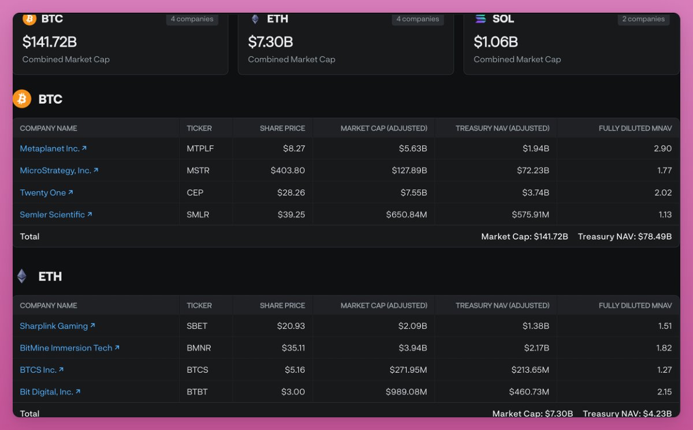Screen dimensions: 693x430
Task: Click the external link arrow next to Metaplanet Inc.
Action: click(x=84, y=148)
